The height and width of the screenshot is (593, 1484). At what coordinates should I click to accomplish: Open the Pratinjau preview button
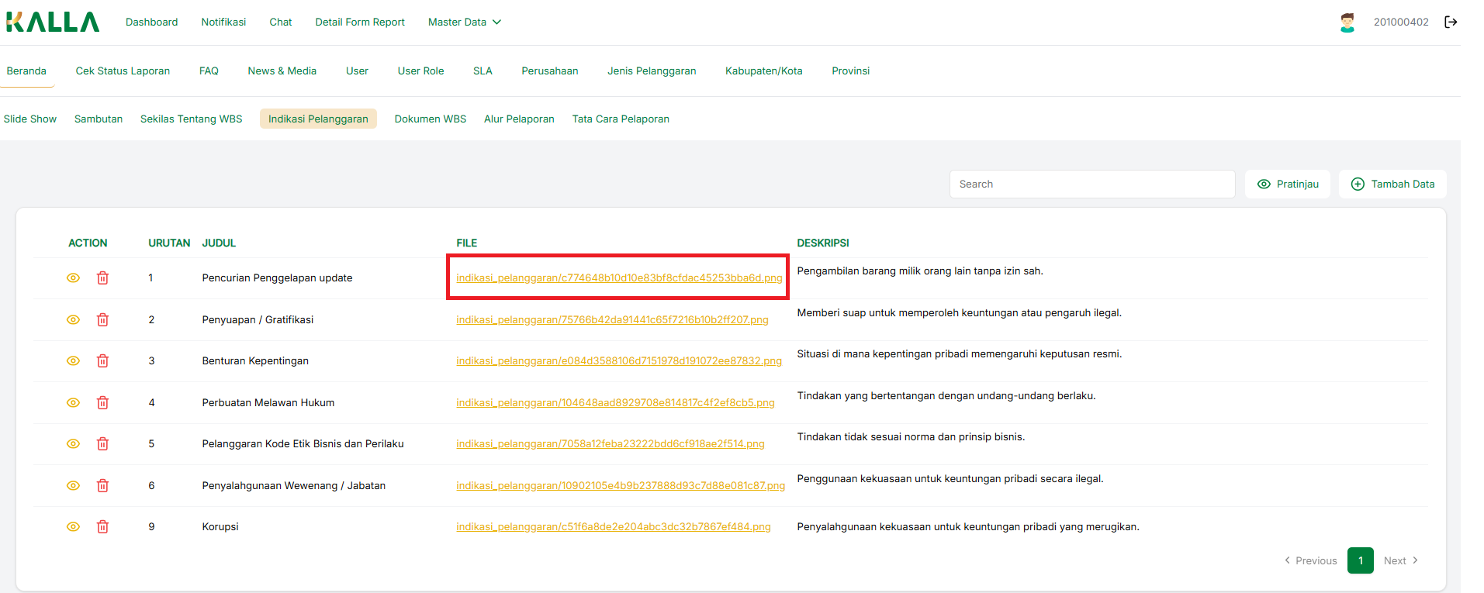coord(1288,184)
